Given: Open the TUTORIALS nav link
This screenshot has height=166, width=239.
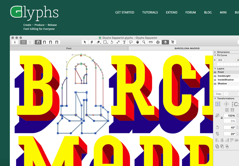Looking at the screenshot, I should [150, 13].
